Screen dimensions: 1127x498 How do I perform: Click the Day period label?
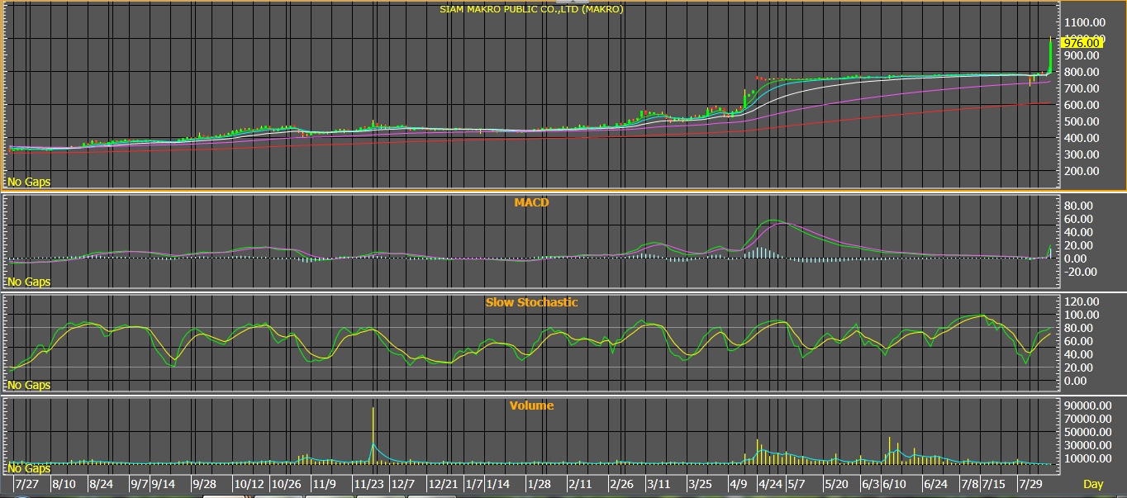point(1092,483)
